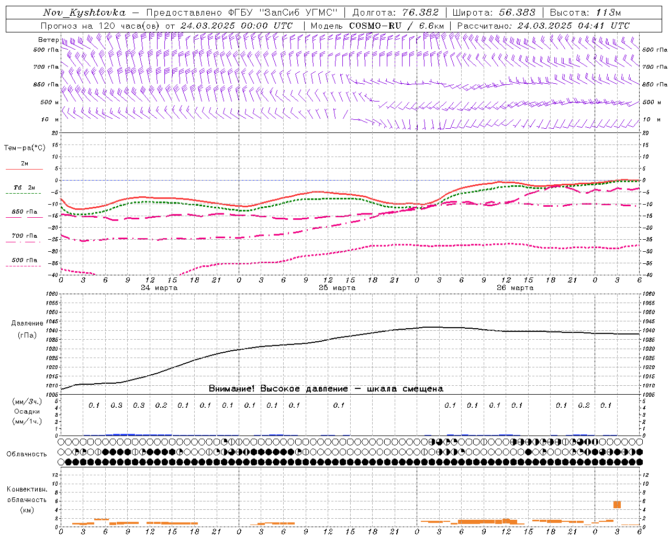
Task: Click the 25 марта date label
Action: pyautogui.click(x=337, y=288)
